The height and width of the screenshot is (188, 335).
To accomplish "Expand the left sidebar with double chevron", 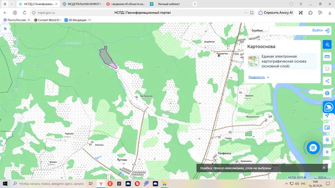I will [5, 29].
